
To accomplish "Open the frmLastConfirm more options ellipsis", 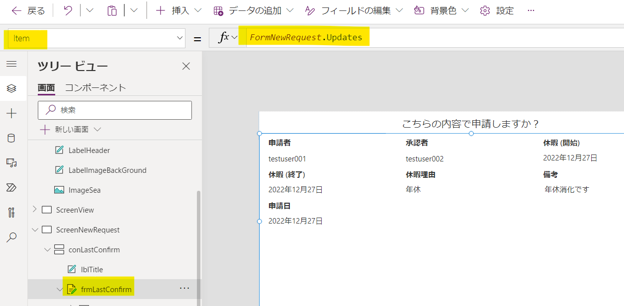I will 184,288.
